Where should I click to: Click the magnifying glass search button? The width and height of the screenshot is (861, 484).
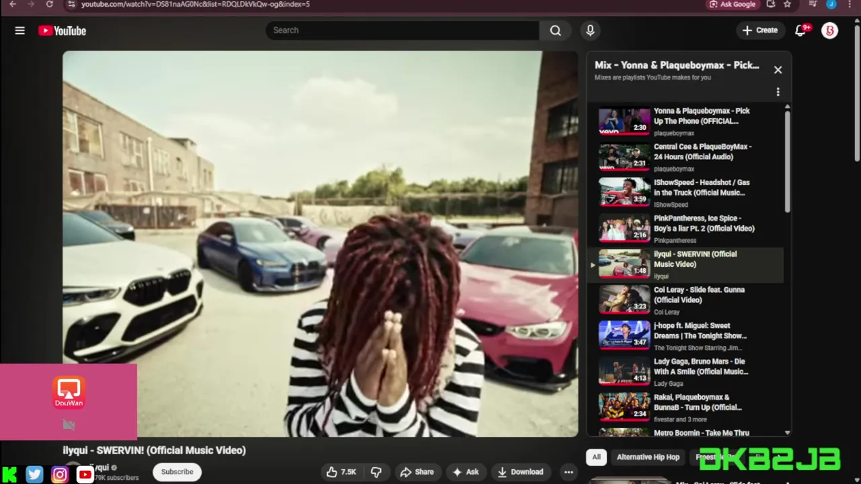point(556,30)
